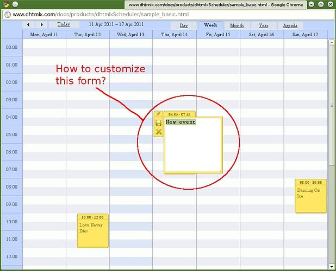Click the Mon, April 11 column header
Viewport: 336px width, 271px height.
(x=44, y=35)
